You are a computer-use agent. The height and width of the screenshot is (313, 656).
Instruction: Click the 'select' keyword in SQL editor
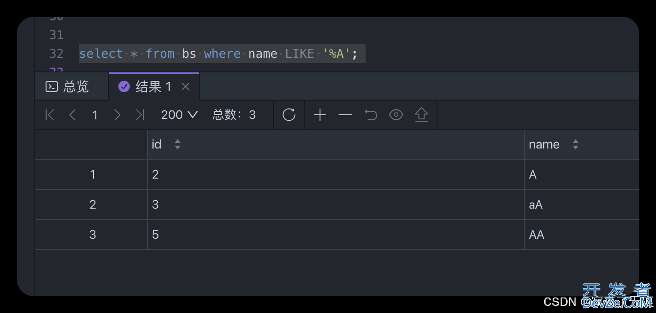(101, 54)
